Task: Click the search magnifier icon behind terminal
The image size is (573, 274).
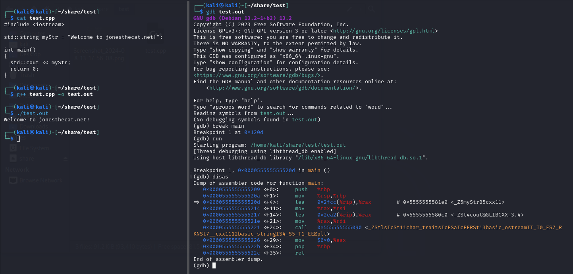Action: [x=371, y=9]
